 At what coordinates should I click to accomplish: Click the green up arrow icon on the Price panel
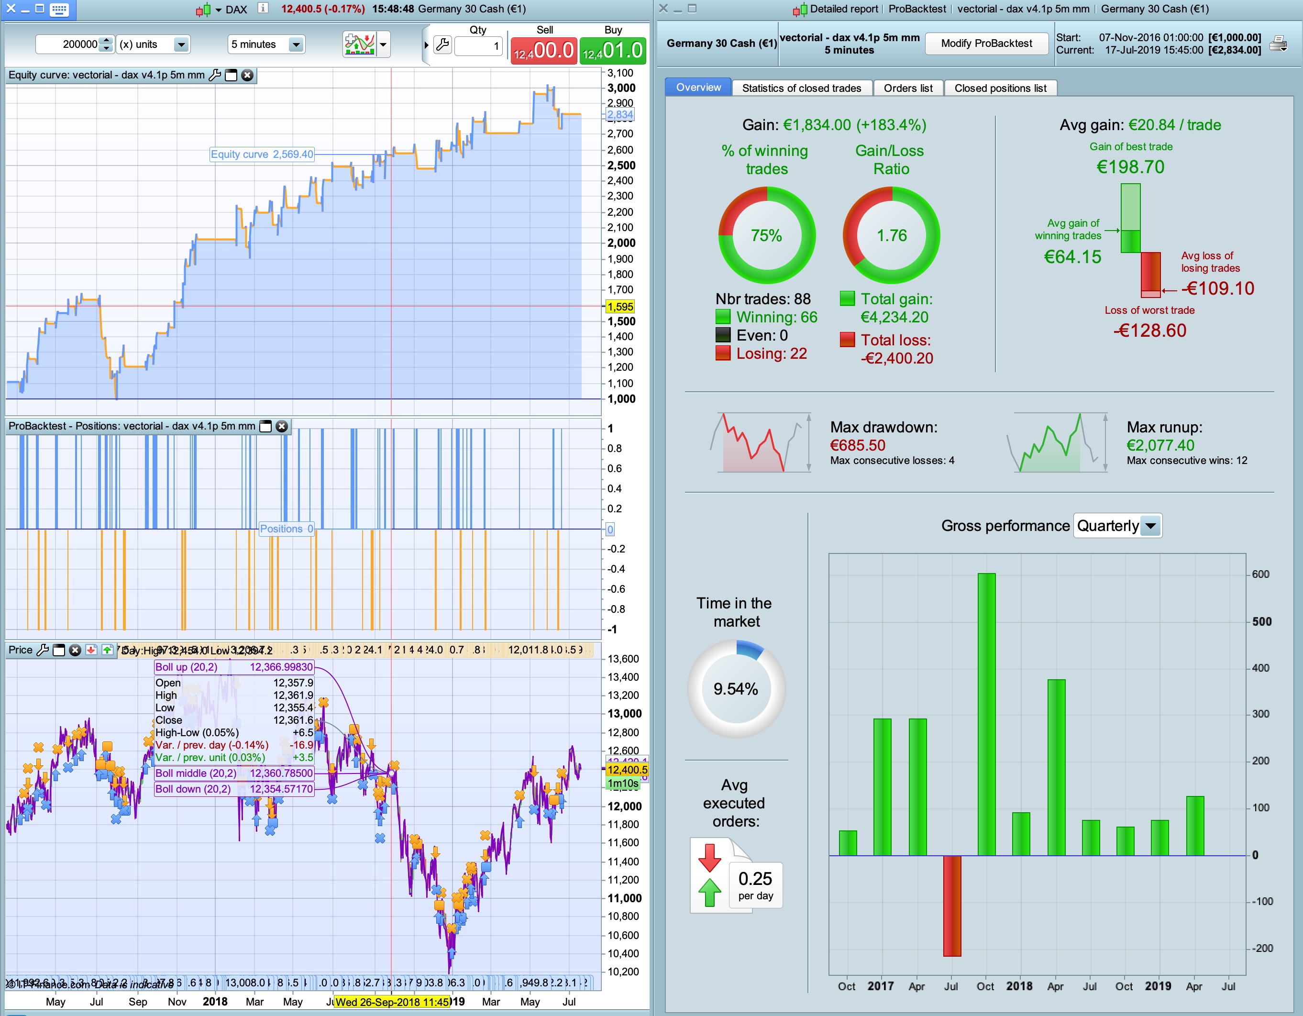(107, 650)
